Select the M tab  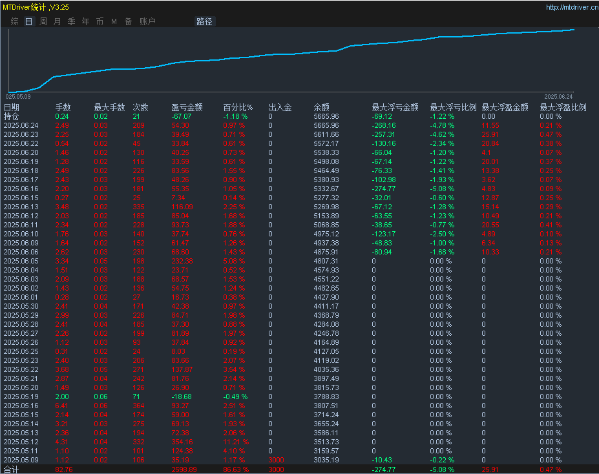[x=114, y=21]
